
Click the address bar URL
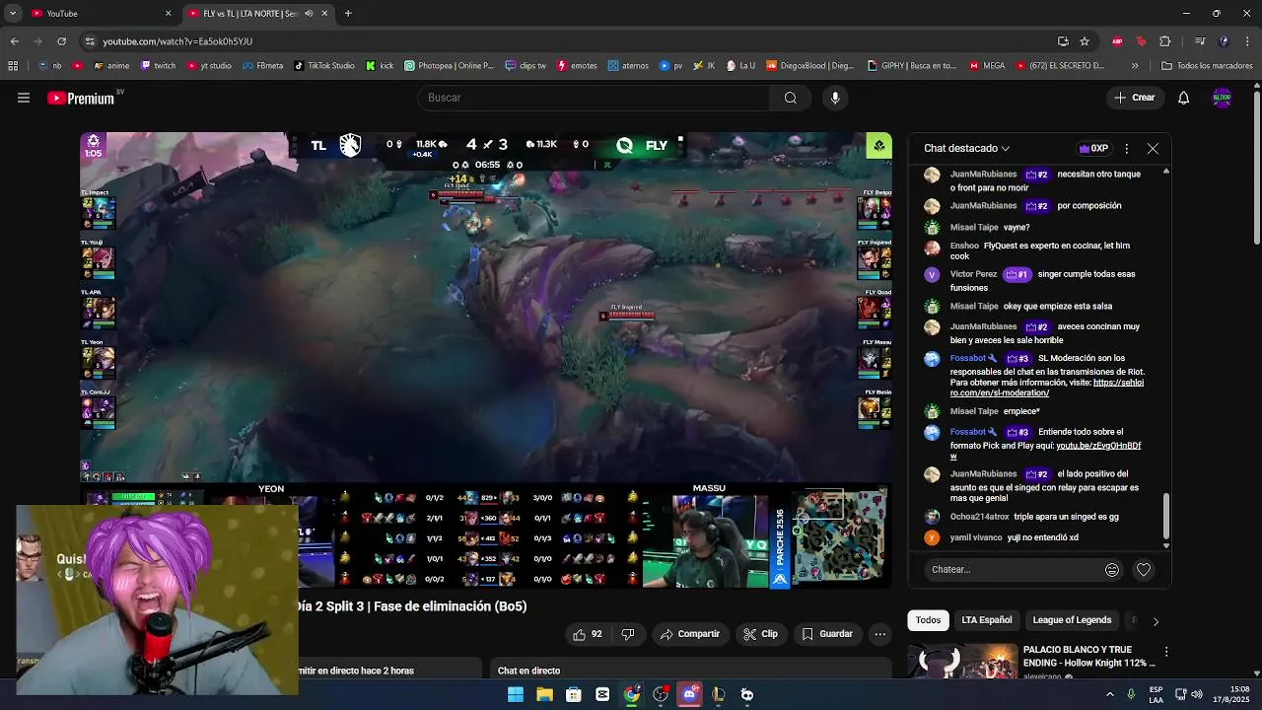click(177, 41)
